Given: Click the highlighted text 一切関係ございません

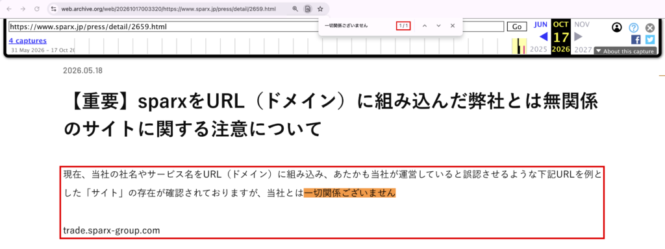Looking at the screenshot, I should coord(349,193).
